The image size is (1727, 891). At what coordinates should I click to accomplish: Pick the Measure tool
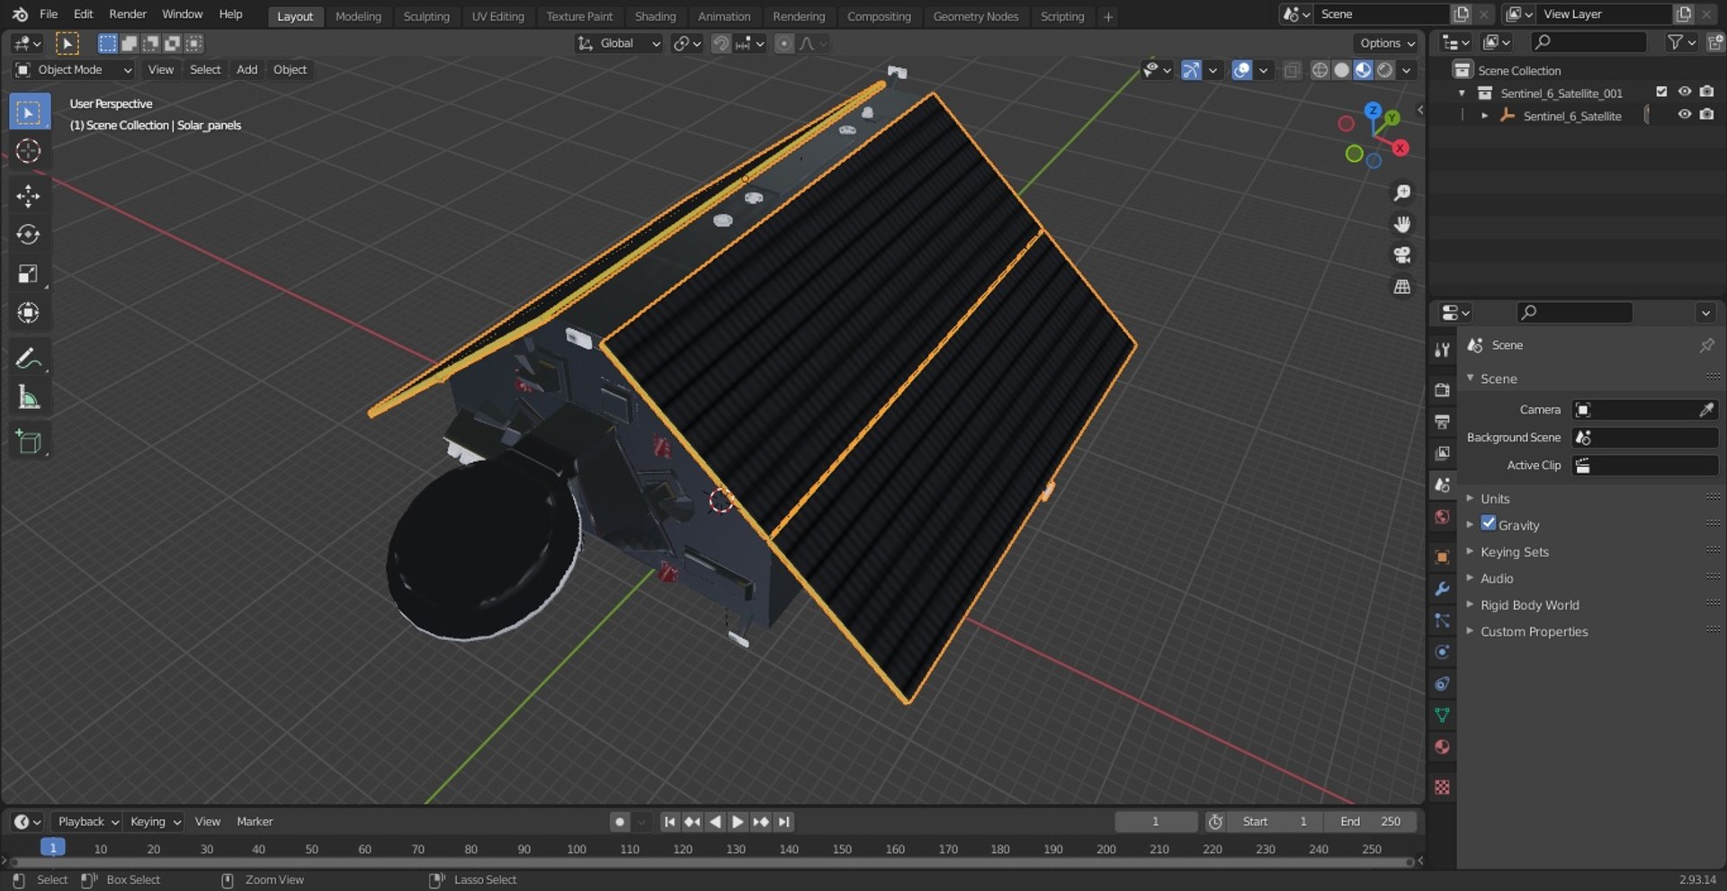tap(29, 397)
